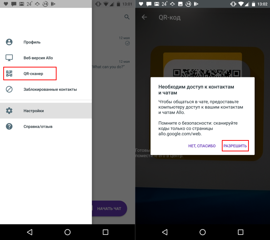The width and height of the screenshot is (270, 240).
Task: Click the settings gear icon
Action: point(9,111)
